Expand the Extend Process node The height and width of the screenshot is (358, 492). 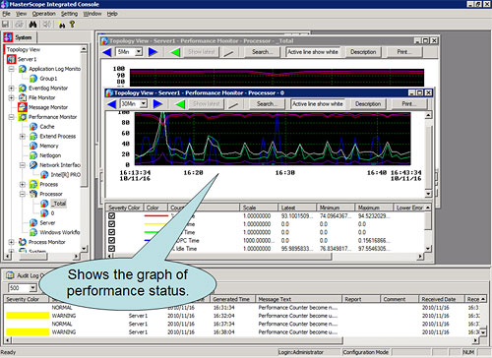click(x=23, y=136)
